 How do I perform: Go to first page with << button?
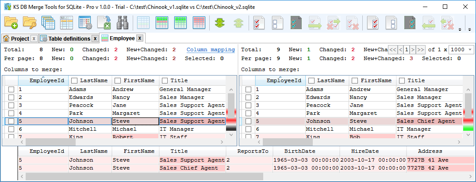click(392, 49)
